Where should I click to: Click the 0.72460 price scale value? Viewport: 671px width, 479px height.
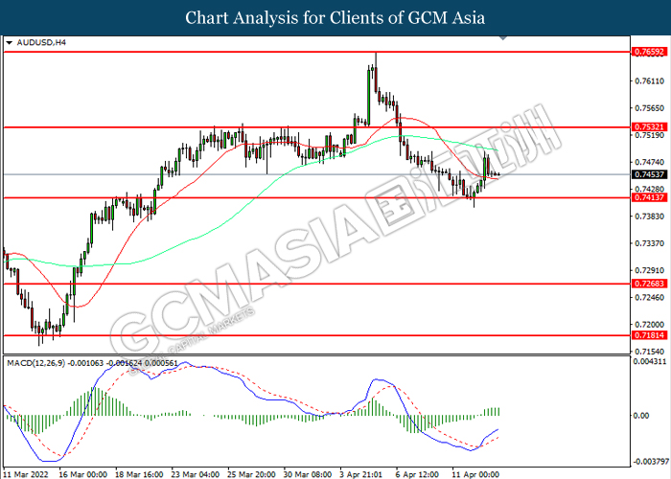[x=650, y=297]
